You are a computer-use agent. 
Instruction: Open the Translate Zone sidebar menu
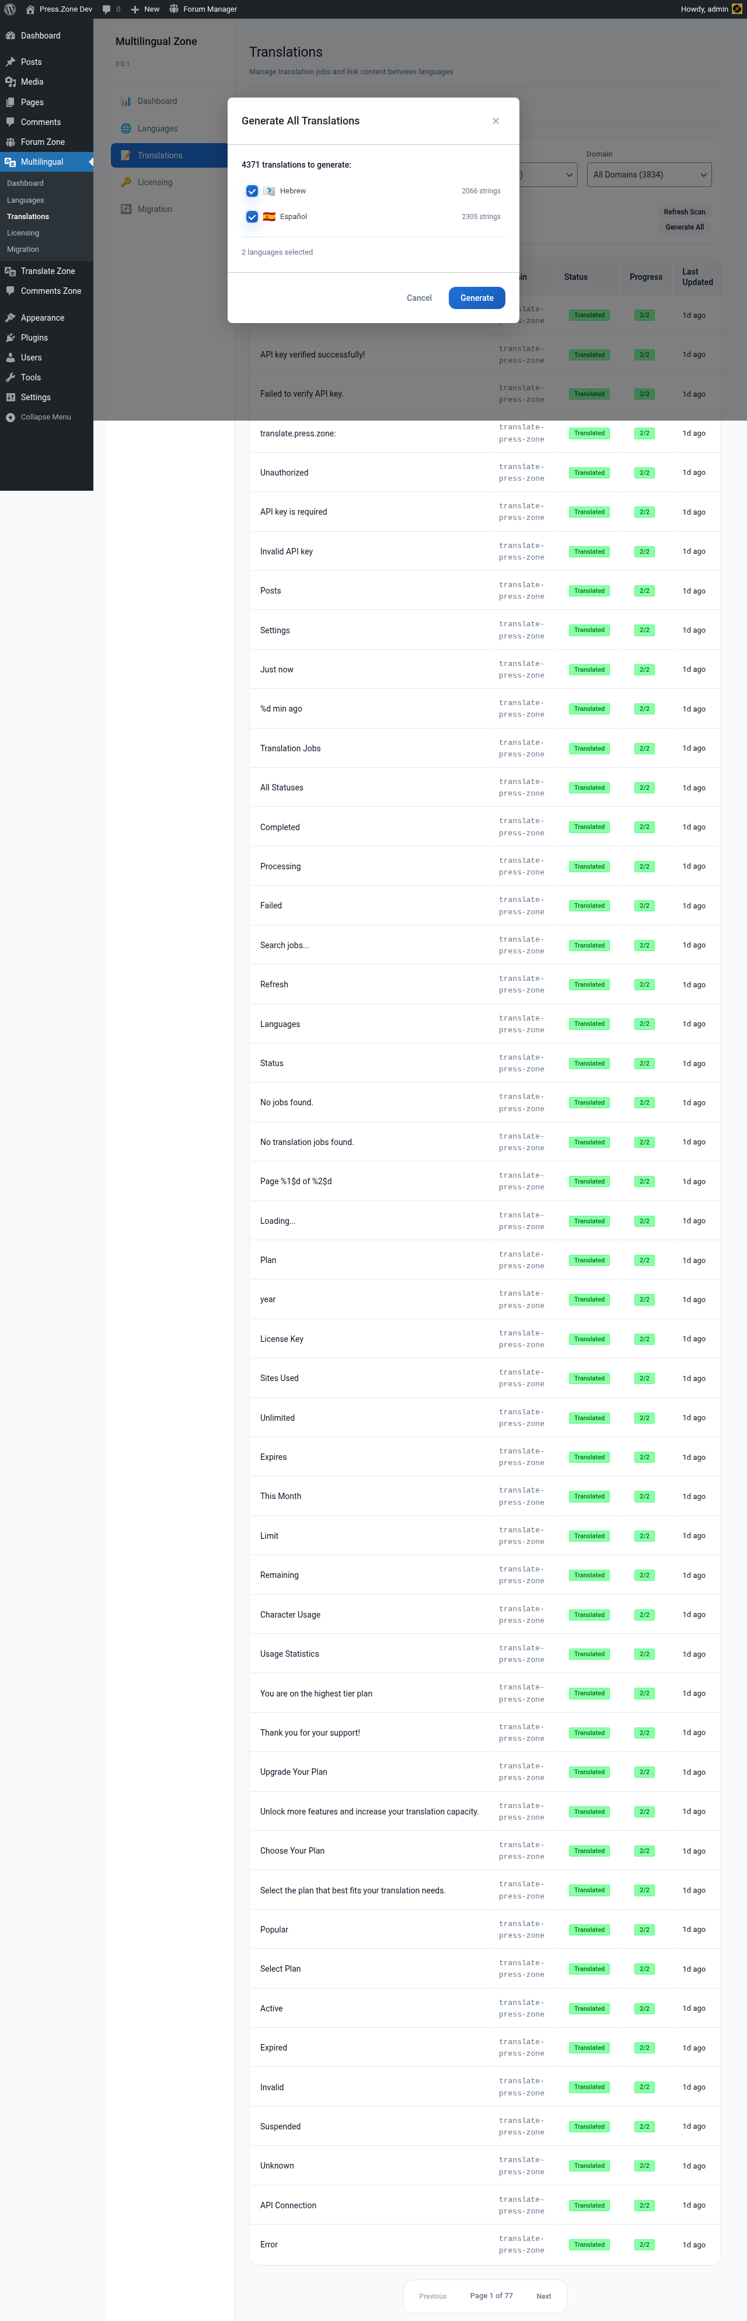click(47, 271)
